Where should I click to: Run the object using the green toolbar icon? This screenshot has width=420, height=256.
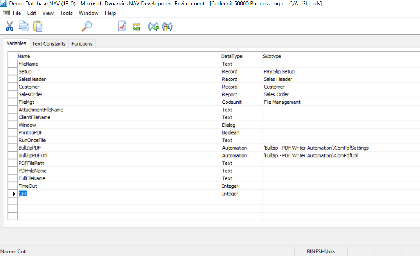click(137, 26)
